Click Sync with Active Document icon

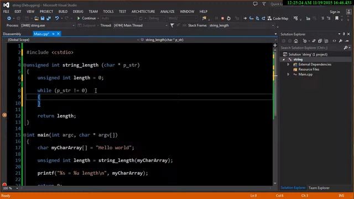[x=314, y=41]
